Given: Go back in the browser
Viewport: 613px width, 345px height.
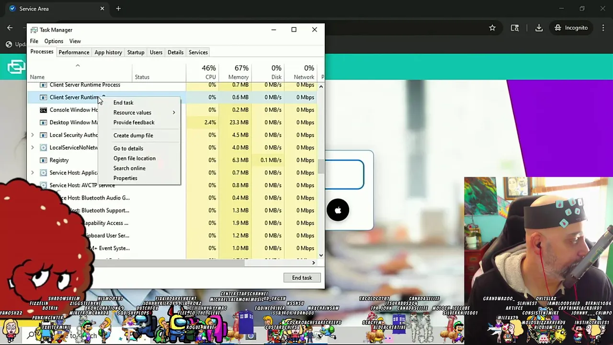Looking at the screenshot, I should pyautogui.click(x=10, y=28).
